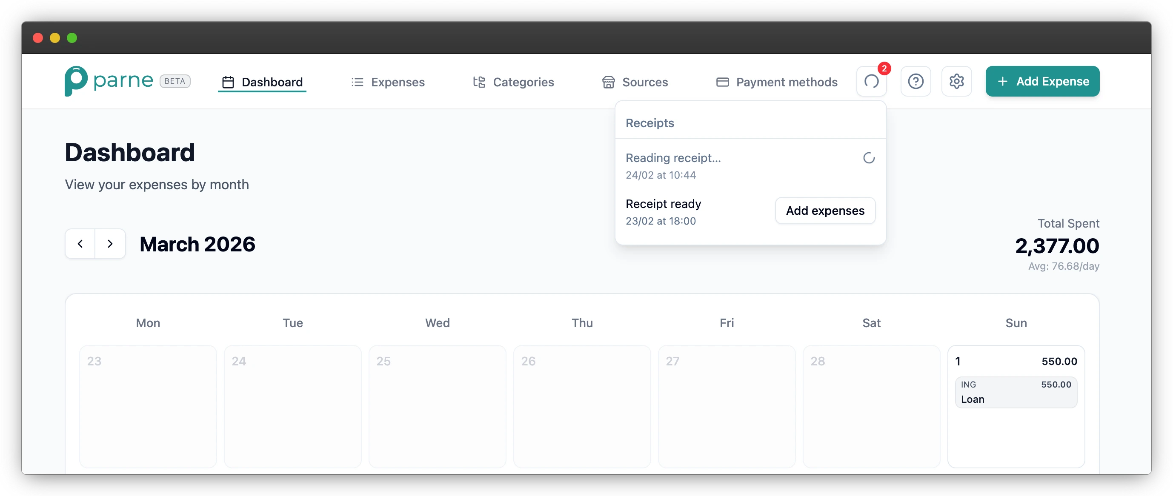
Task: Select the Sources storefront icon
Action: [x=609, y=82]
